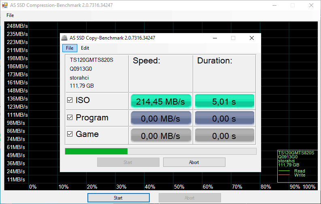The width and height of the screenshot is (321, 204).
Task: Click the Program duration value 0,00 s
Action: (224, 118)
